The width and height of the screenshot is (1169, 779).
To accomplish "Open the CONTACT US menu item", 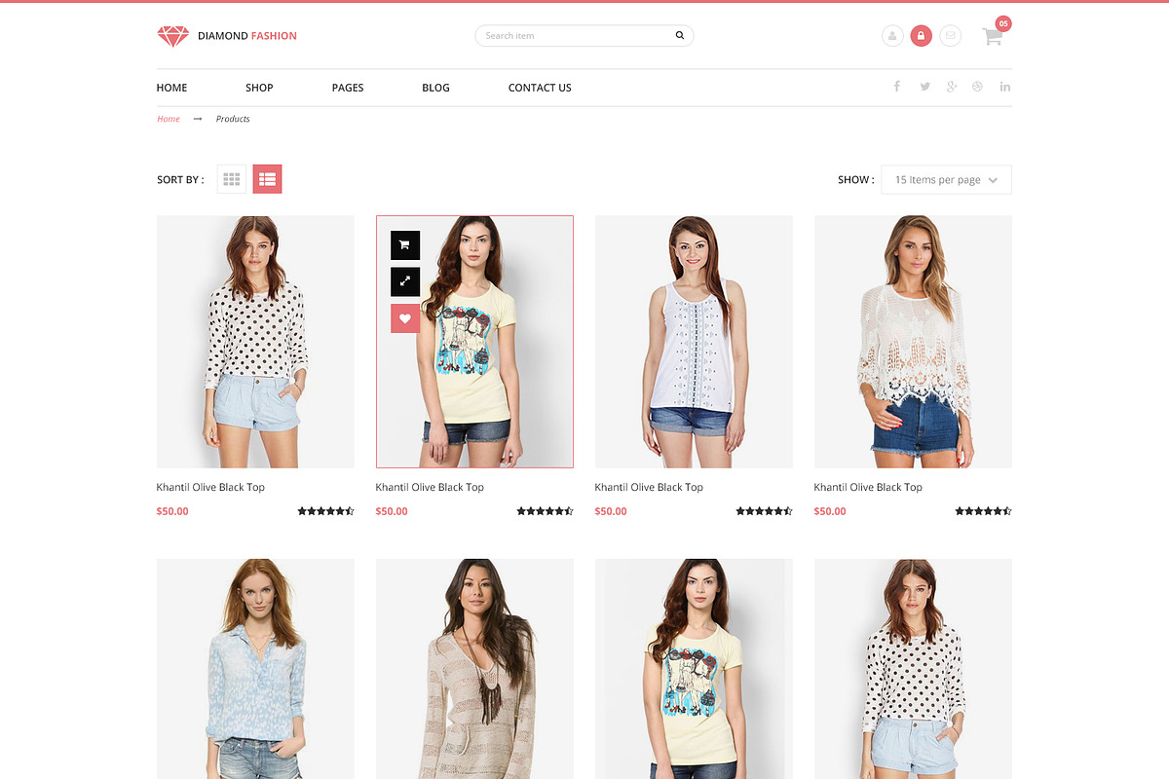I will coord(540,88).
